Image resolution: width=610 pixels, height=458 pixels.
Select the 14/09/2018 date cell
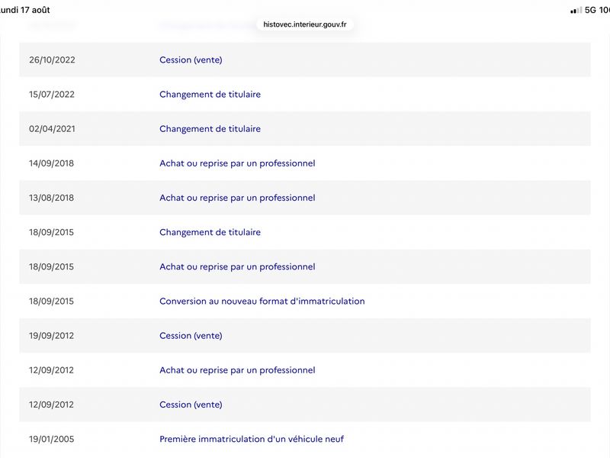(x=51, y=163)
